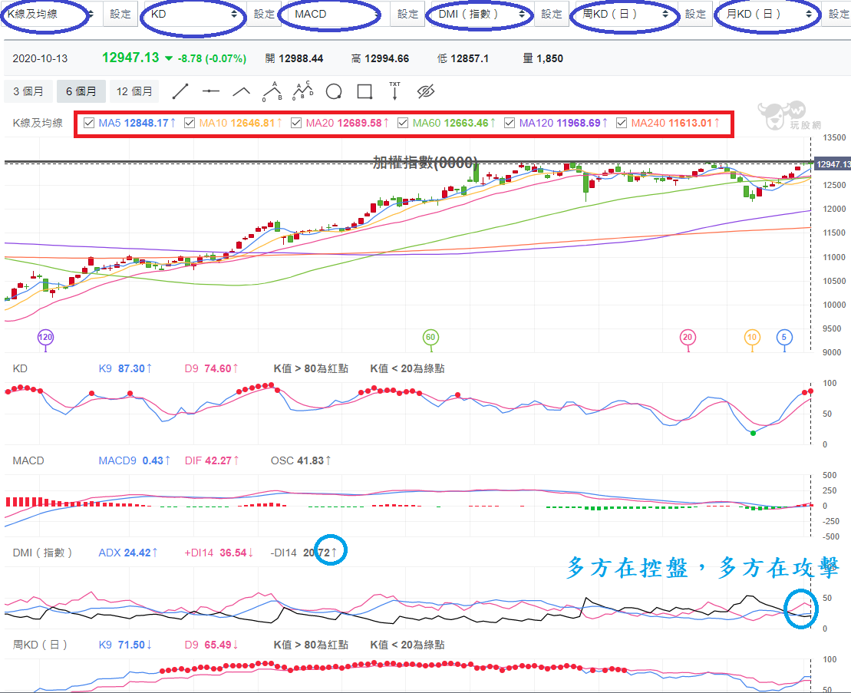Click the 高 12994.66 high price
Screen dimensions: 851x693
pos(380,58)
